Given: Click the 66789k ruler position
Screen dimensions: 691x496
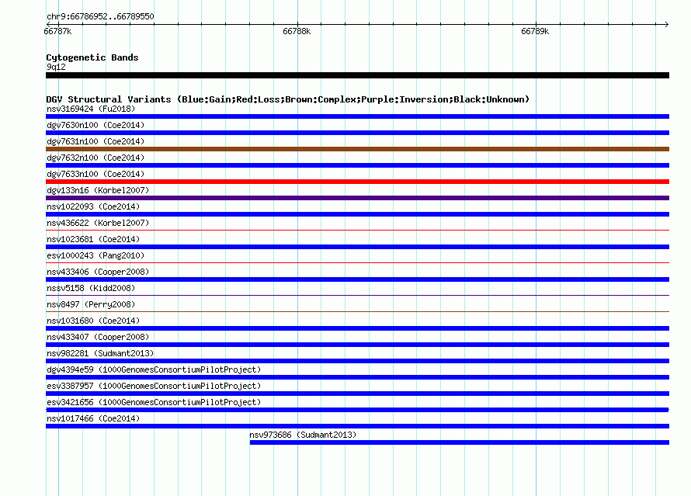Looking at the screenshot, I should [x=535, y=31].
